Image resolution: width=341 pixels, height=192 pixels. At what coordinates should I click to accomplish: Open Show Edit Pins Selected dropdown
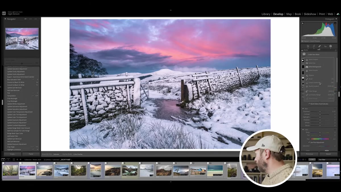coord(56,154)
